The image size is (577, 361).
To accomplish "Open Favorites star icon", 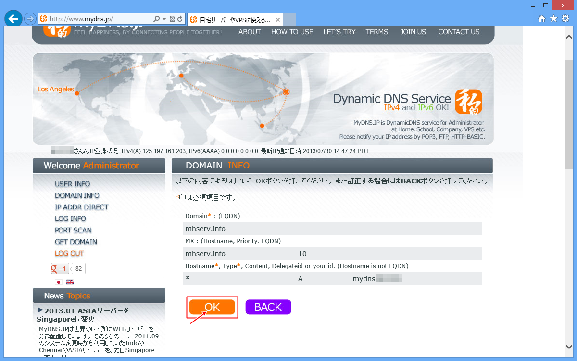I will click(x=553, y=19).
